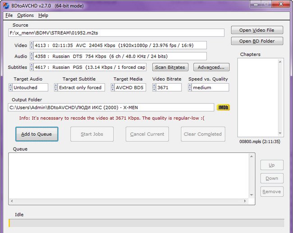Click the Output Folder path field
The image size is (293, 233).
tap(111, 108)
